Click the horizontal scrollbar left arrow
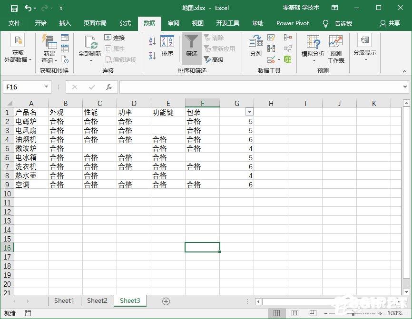The width and height of the screenshot is (412, 319). pos(258,301)
